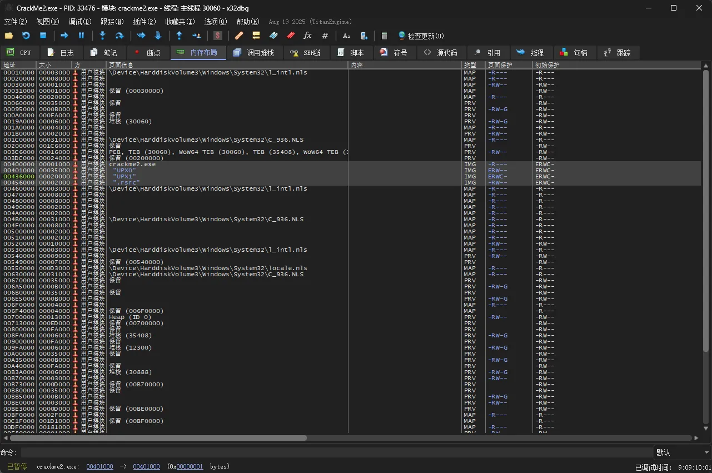
Task: Open the variables hash icon
Action: tap(325, 36)
